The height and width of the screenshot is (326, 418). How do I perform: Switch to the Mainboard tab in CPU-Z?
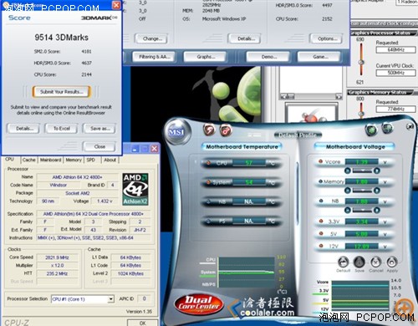(x=50, y=160)
